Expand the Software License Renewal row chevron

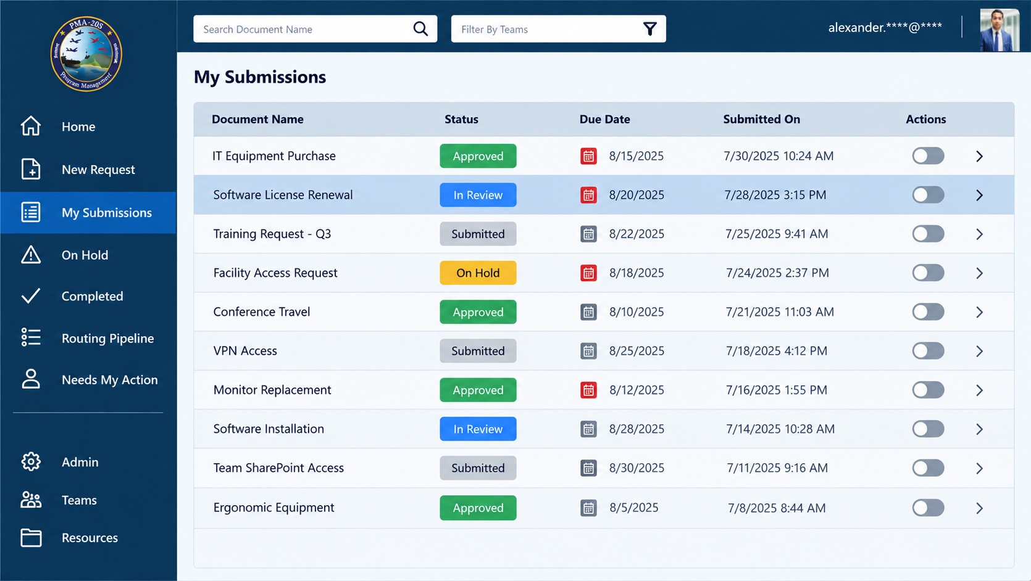979,195
